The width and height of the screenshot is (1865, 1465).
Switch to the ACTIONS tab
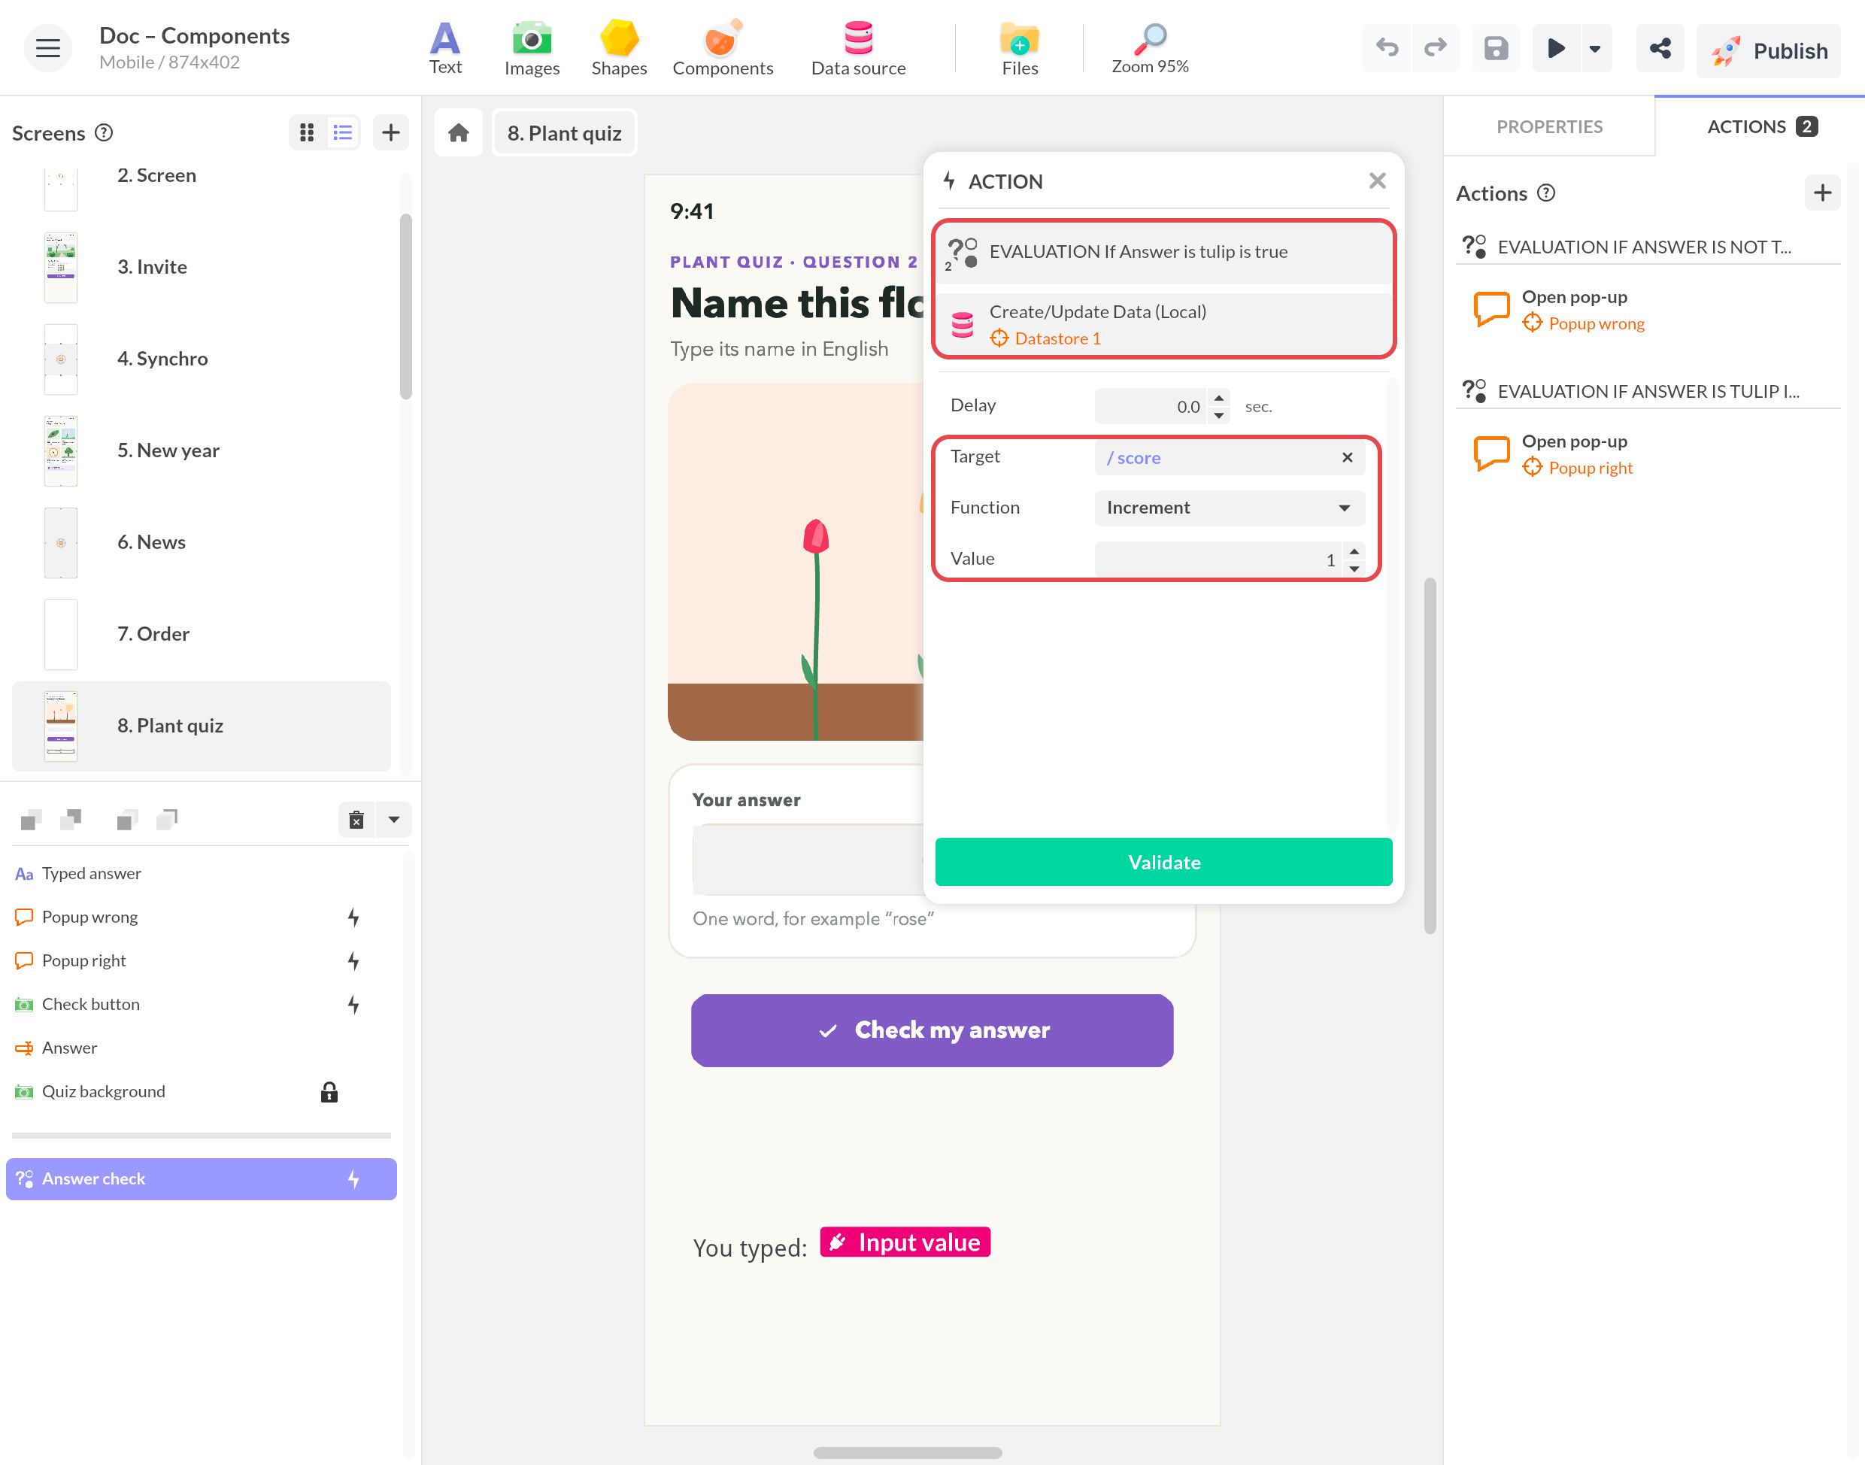click(x=1760, y=126)
